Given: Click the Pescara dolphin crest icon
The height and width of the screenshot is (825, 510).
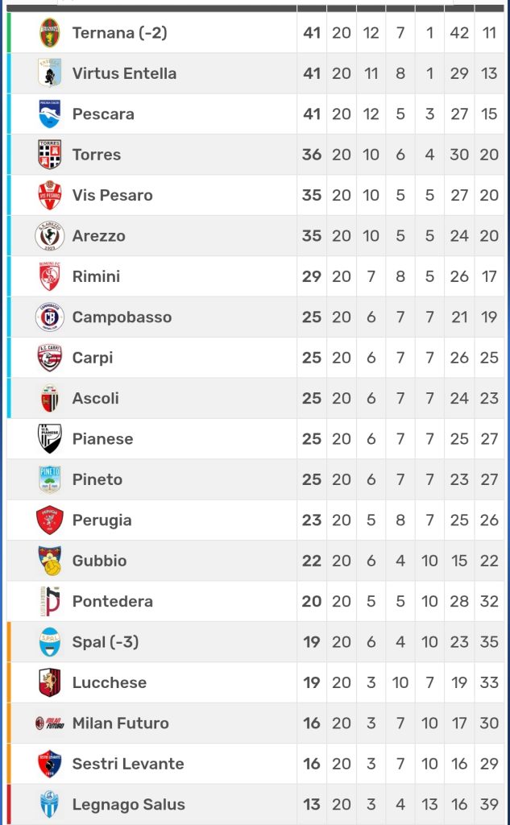Looking at the screenshot, I should 50,114.
